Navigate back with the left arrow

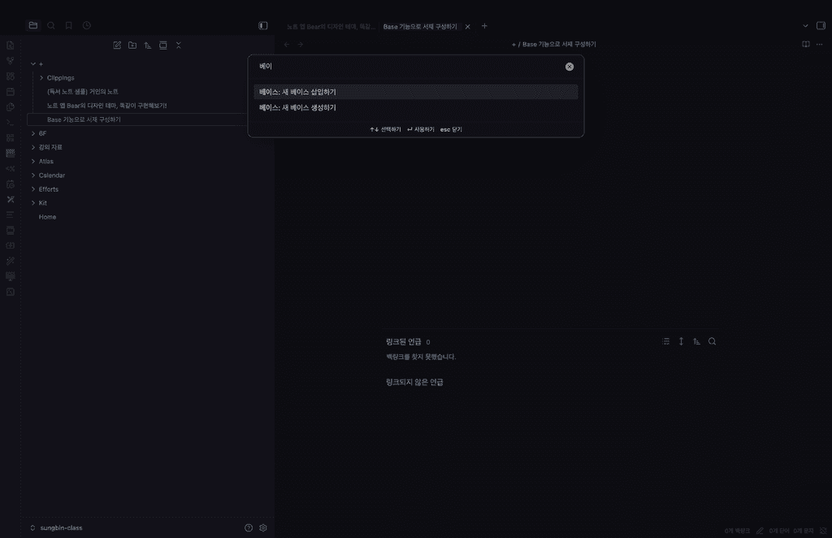coord(287,45)
